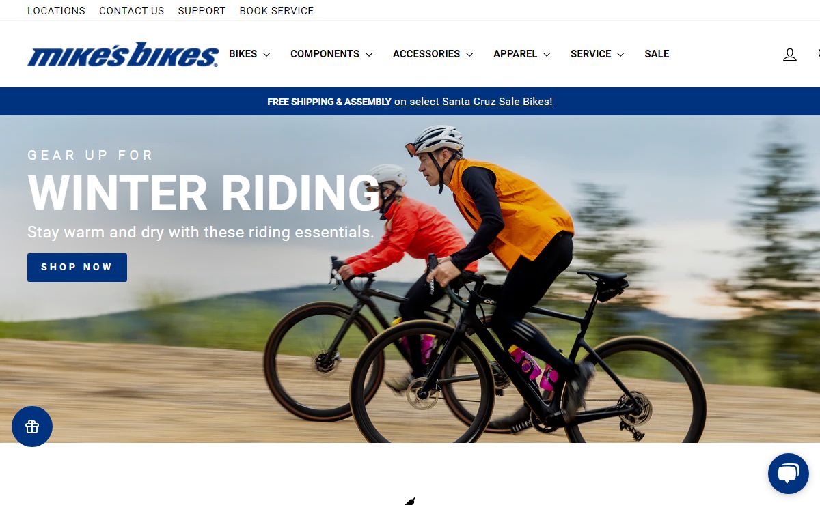This screenshot has height=505, width=820.
Task: Expand the Accessories dropdown arrow
Action: click(469, 55)
